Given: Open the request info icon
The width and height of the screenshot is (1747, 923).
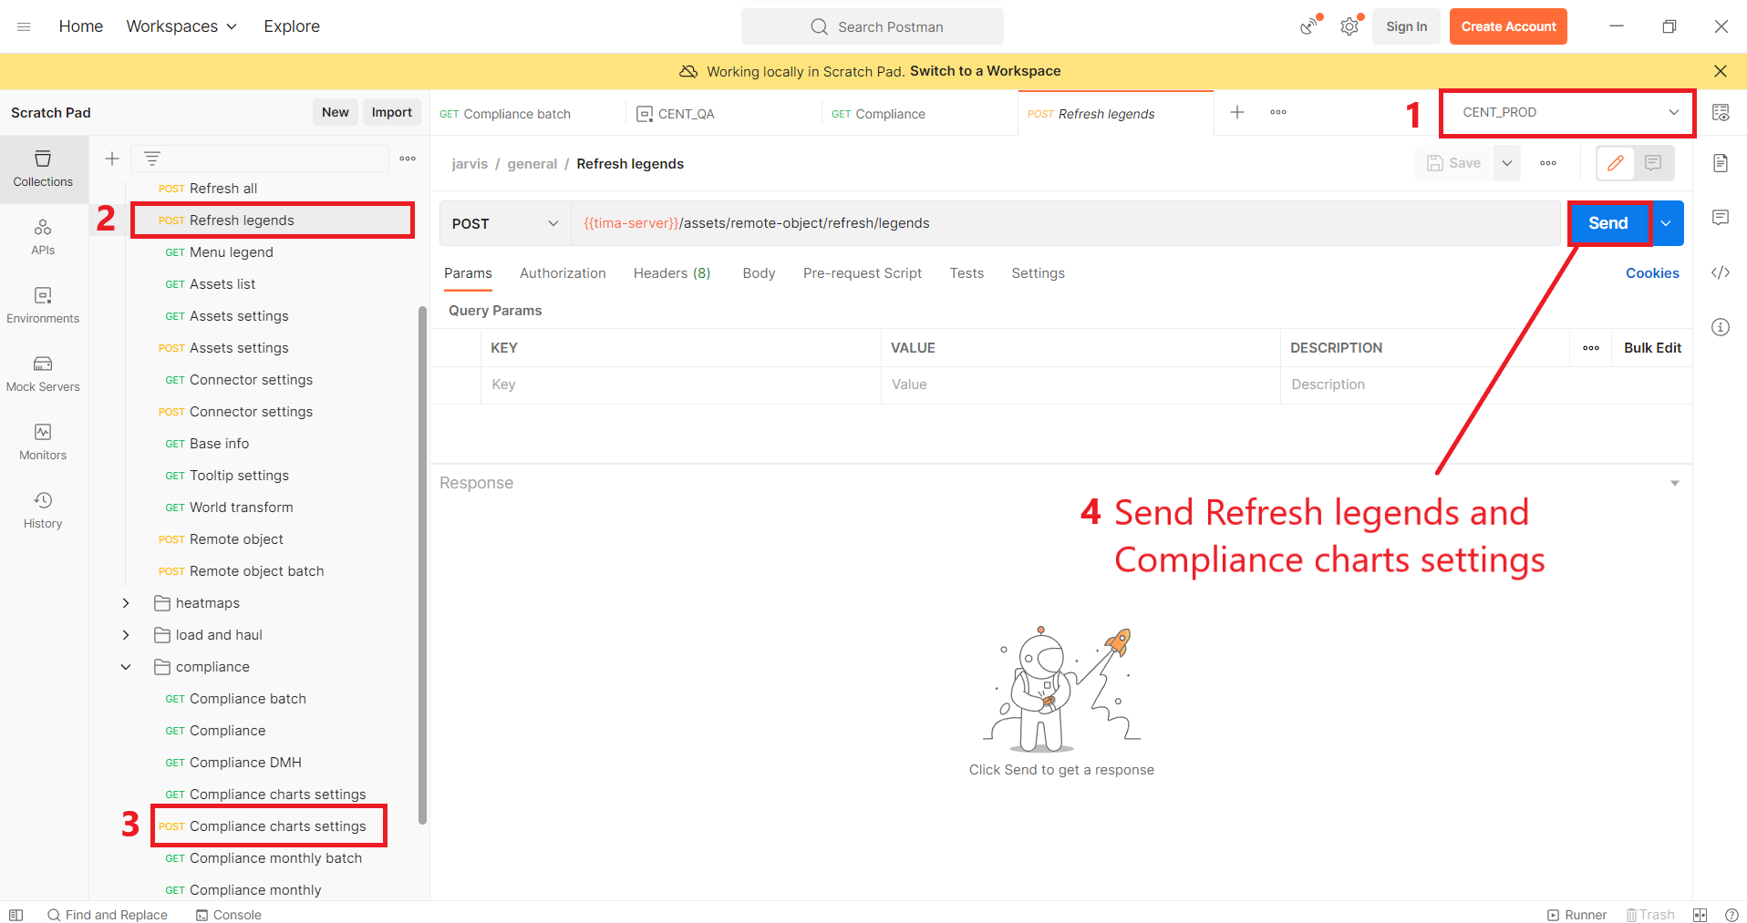Looking at the screenshot, I should coord(1721,327).
